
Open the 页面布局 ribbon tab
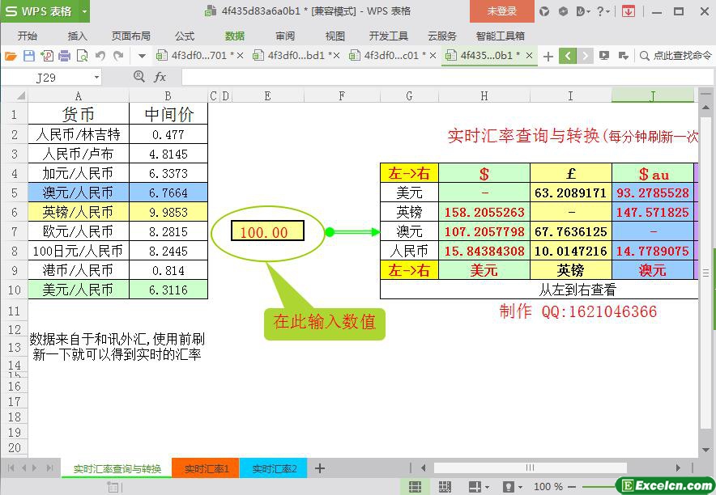[x=131, y=36]
